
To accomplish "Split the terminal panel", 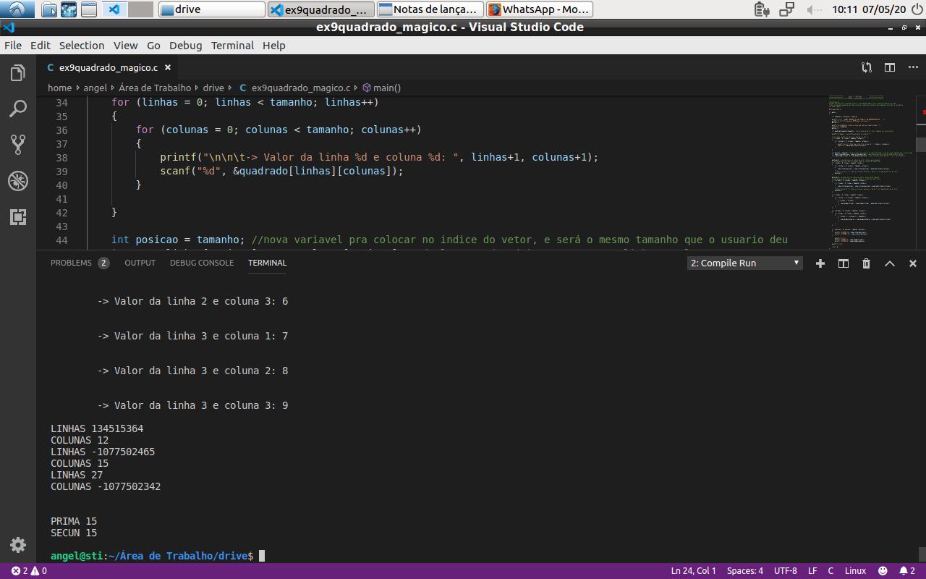I will [844, 263].
